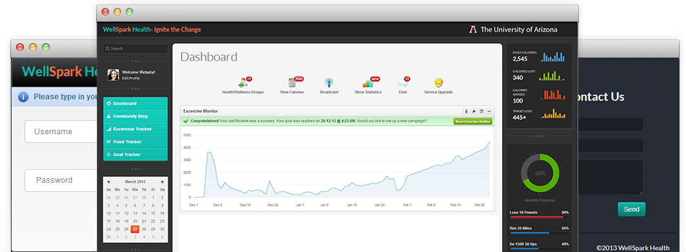The height and width of the screenshot is (252, 686).
Task: Click Send button in Contact Us window
Action: (631, 209)
